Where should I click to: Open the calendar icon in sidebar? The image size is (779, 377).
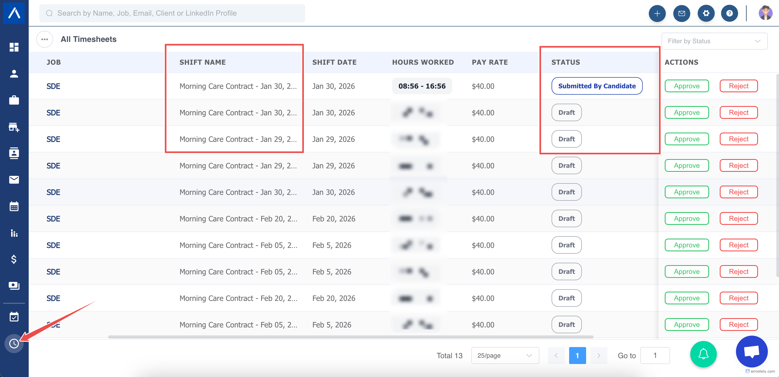(14, 207)
